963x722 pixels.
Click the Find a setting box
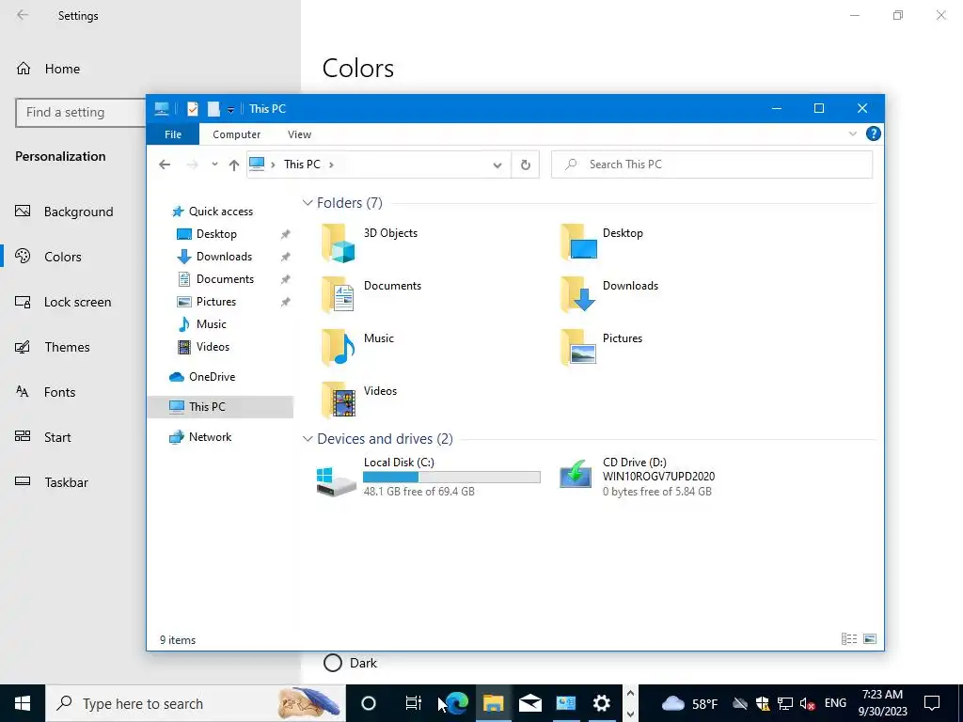pyautogui.click(x=81, y=113)
